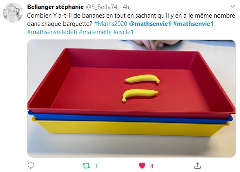Open the banana trays photo

(x=131, y=99)
